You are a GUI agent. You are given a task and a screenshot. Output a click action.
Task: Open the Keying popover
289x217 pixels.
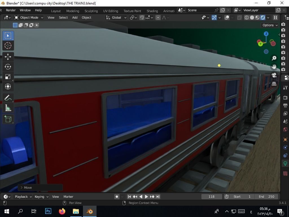(x=41, y=197)
